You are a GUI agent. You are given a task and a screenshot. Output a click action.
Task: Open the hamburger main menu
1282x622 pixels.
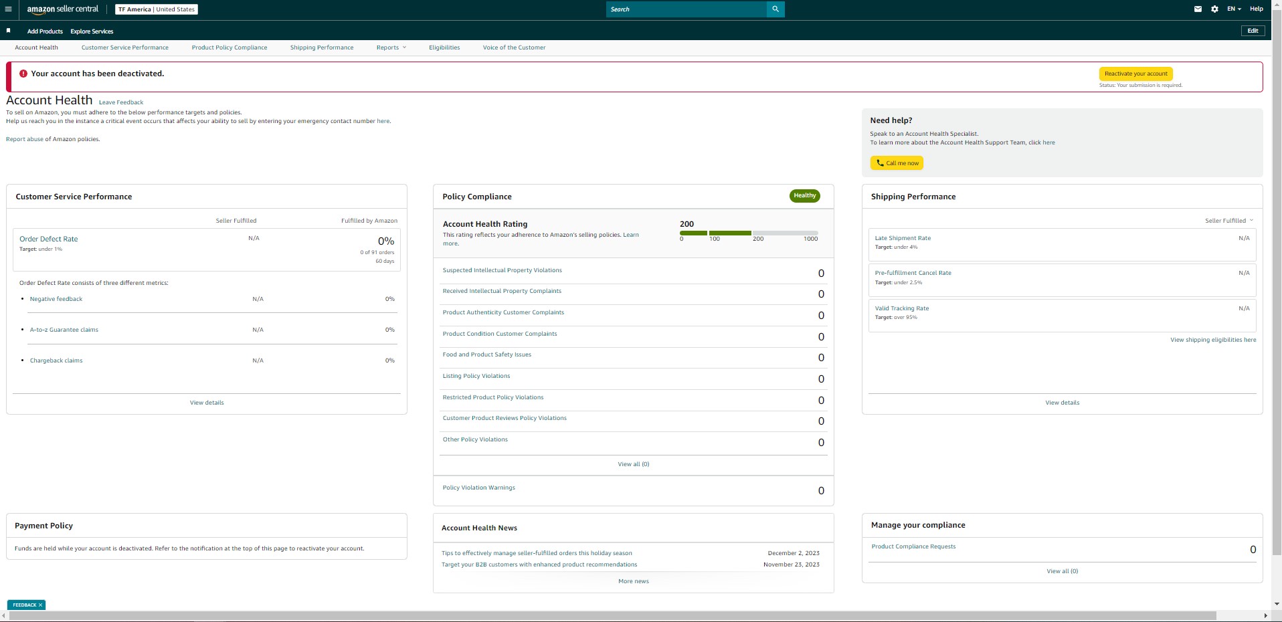coord(8,9)
